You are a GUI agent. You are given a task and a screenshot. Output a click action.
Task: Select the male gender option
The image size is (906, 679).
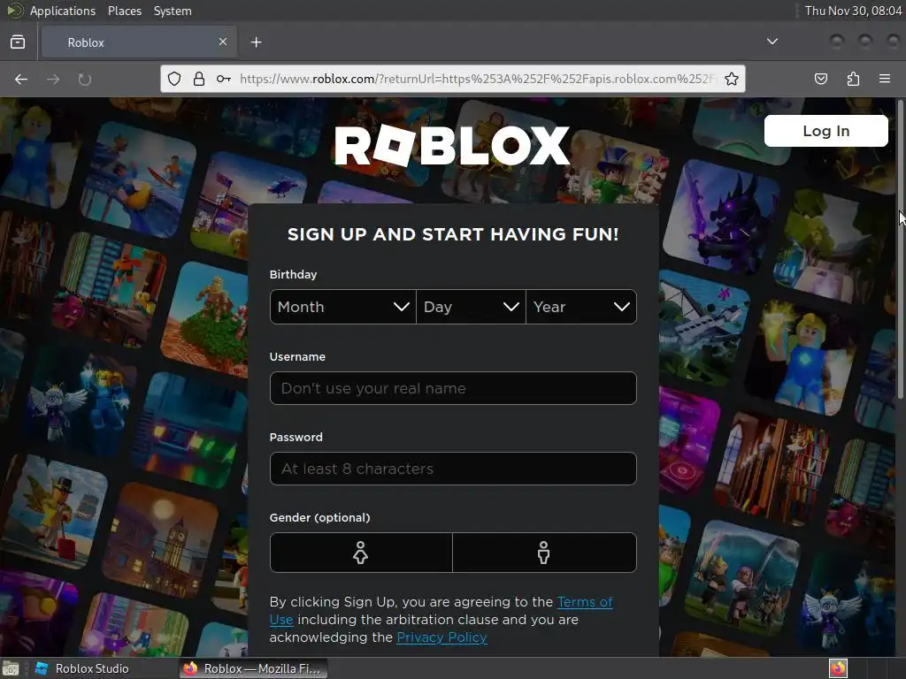point(544,553)
